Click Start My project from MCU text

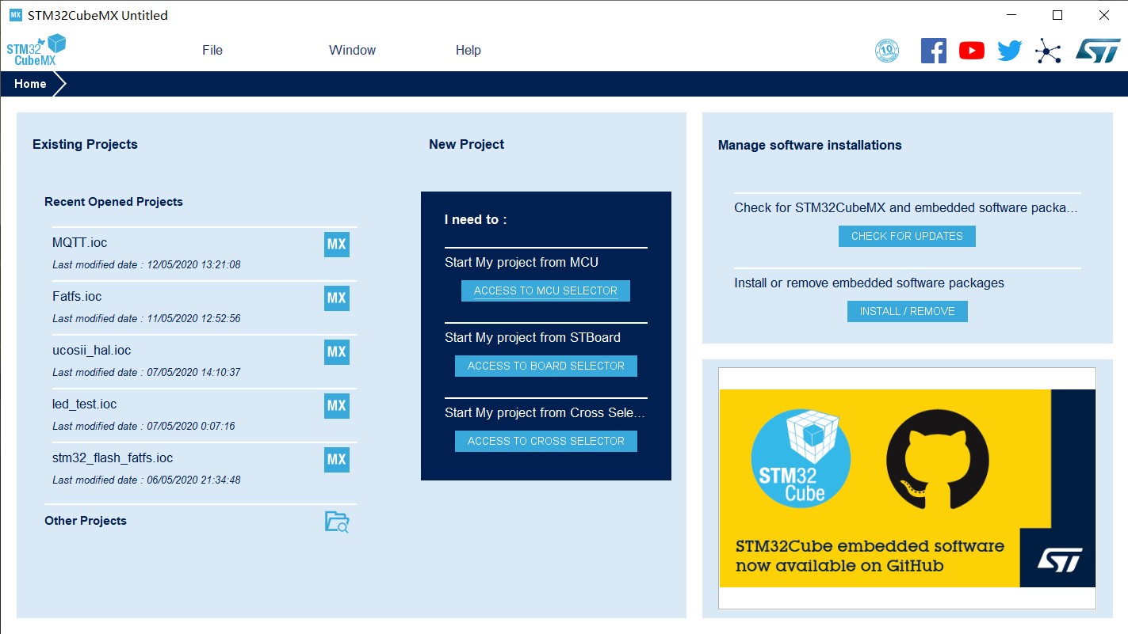click(522, 262)
